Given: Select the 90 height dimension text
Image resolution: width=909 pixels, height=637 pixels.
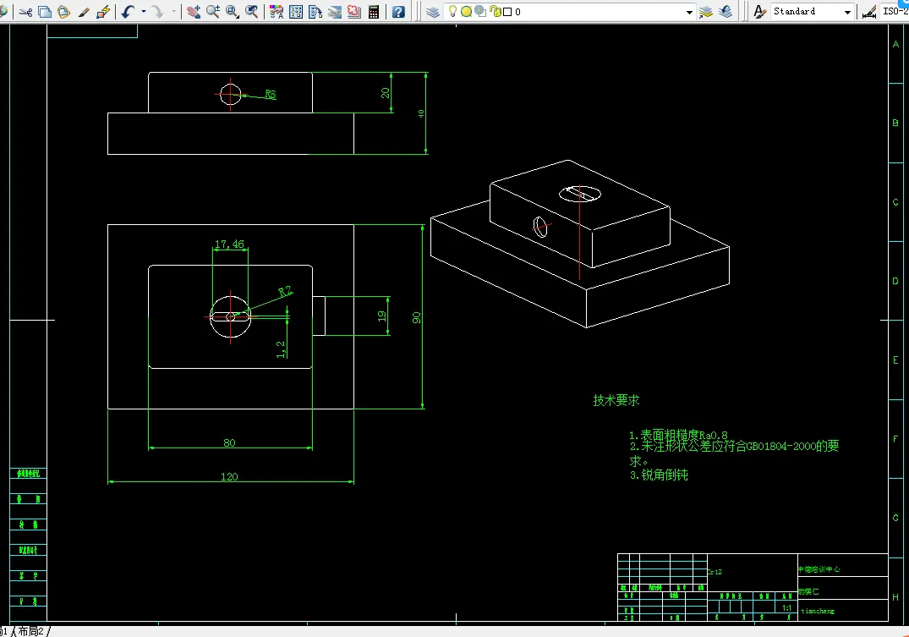Looking at the screenshot, I should pyautogui.click(x=417, y=317).
